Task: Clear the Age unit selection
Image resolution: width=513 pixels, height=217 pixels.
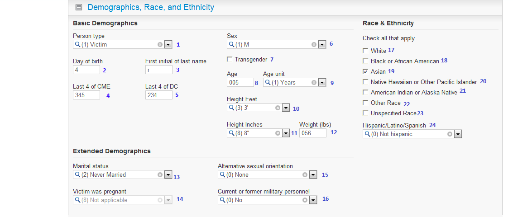Action: 314,83
